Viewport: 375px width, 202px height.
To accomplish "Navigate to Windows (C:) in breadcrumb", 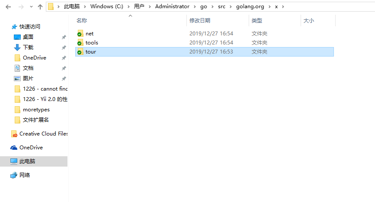I will (x=107, y=6).
